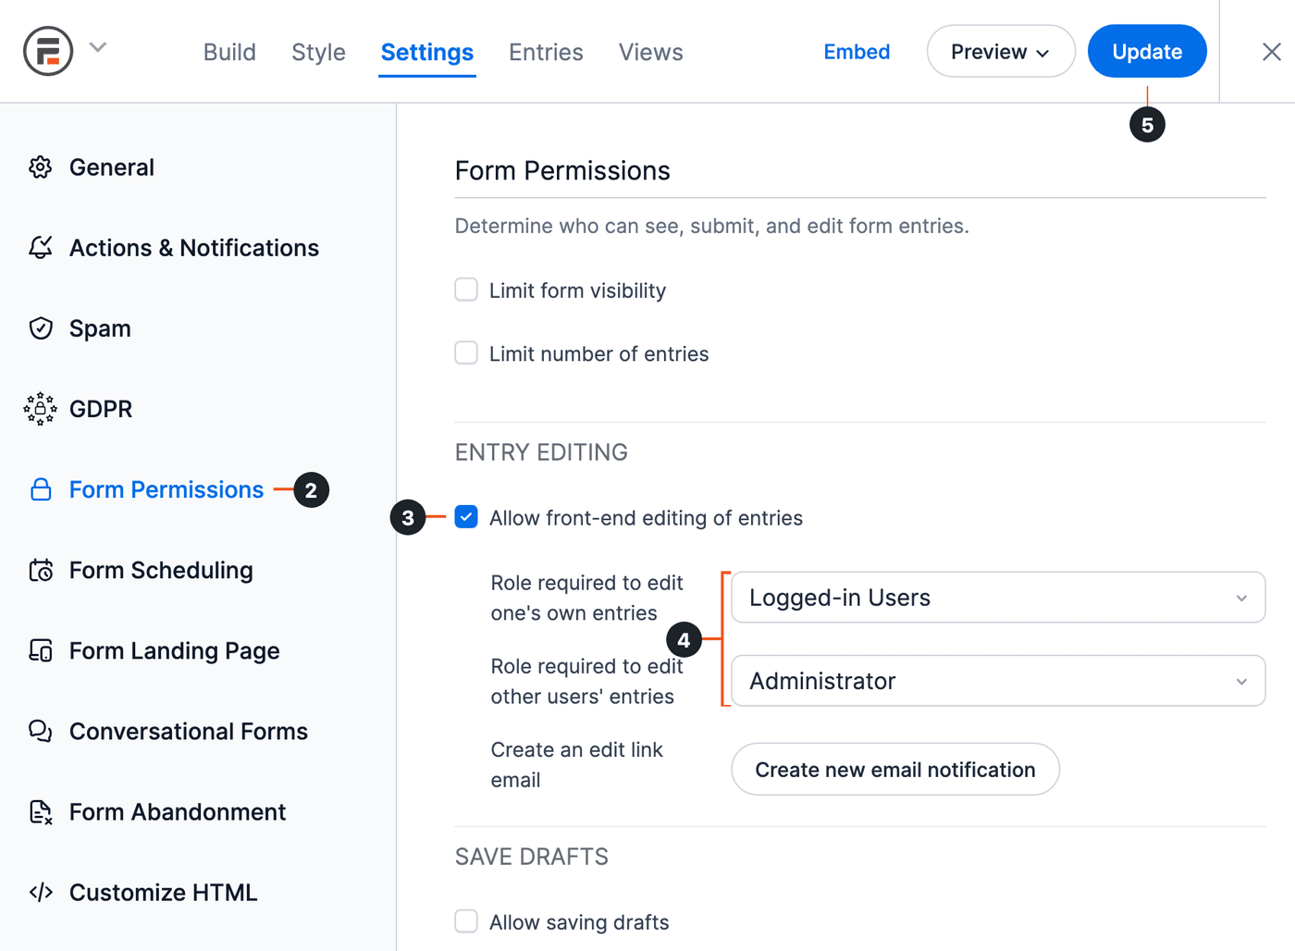Click the Form Landing Page icon
This screenshot has height=951, width=1295.
point(41,650)
